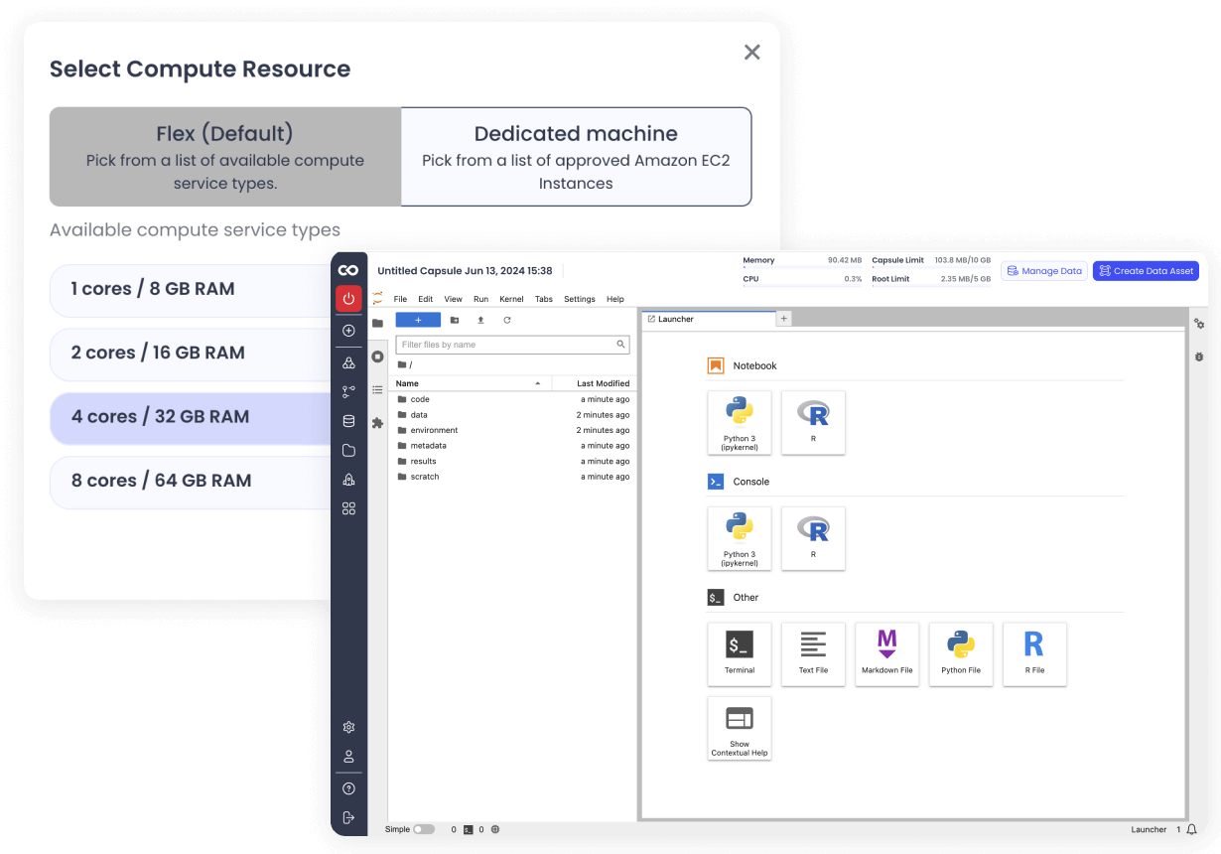Launch Python 3 notebook kernel
The height and width of the screenshot is (854, 1221).
740,422
